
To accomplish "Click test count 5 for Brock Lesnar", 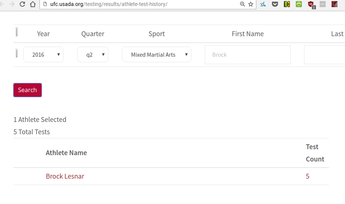I will click(x=308, y=176).
